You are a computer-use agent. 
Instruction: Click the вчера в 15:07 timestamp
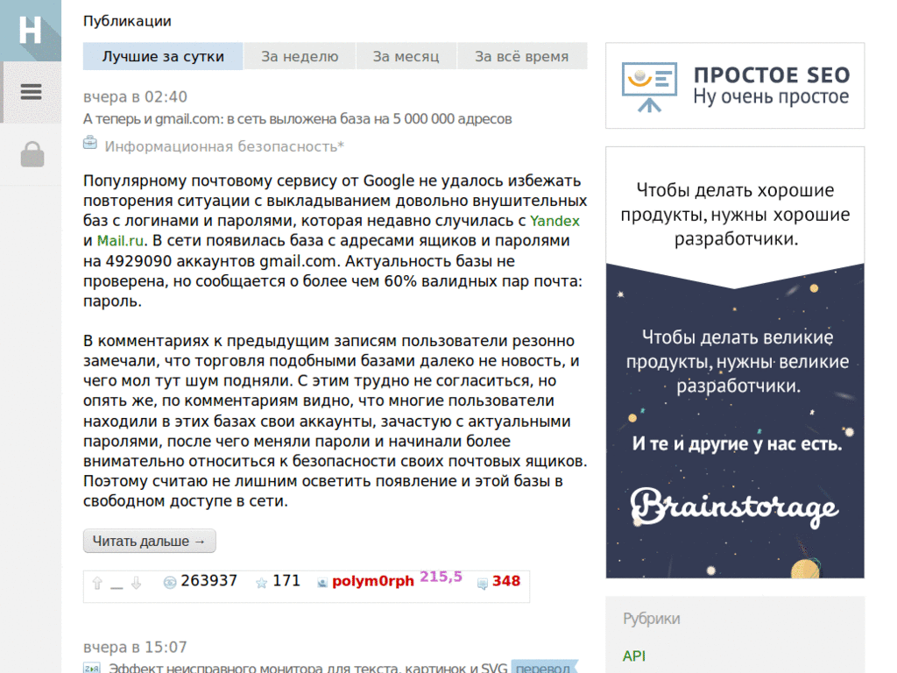(135, 648)
